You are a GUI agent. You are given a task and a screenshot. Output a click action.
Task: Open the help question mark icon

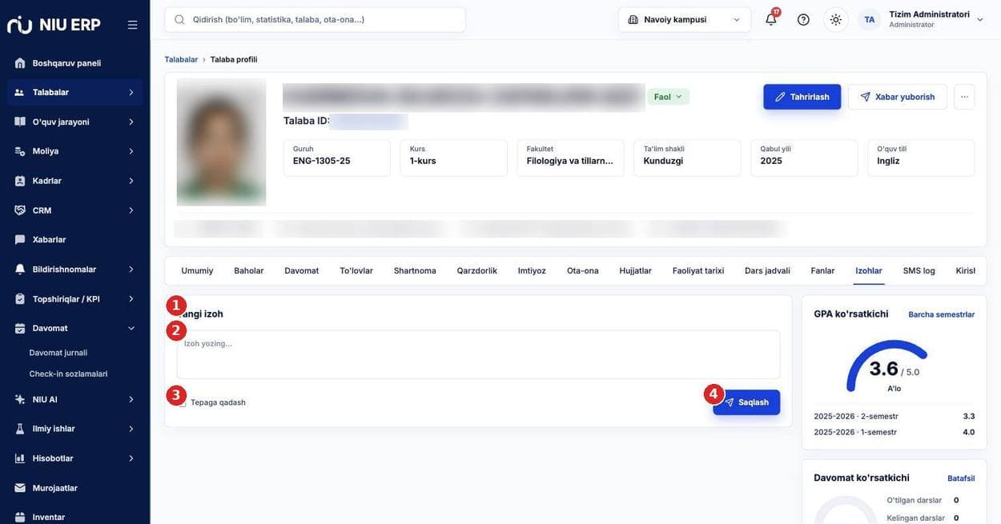pos(803,19)
